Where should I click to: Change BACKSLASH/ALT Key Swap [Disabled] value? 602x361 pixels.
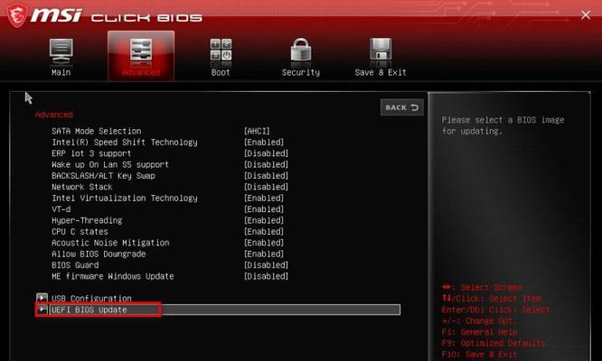(x=266, y=175)
